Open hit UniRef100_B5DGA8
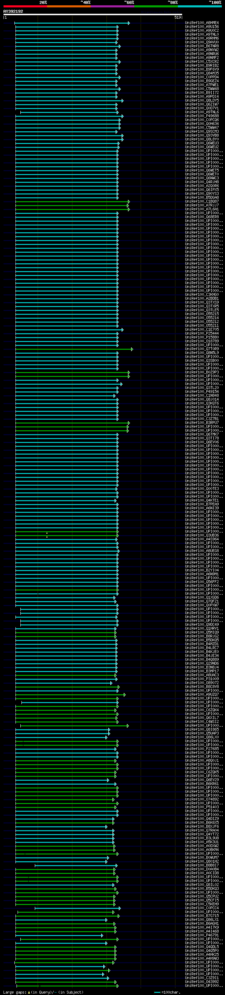This screenshot has height=995, width=225. (x=202, y=197)
